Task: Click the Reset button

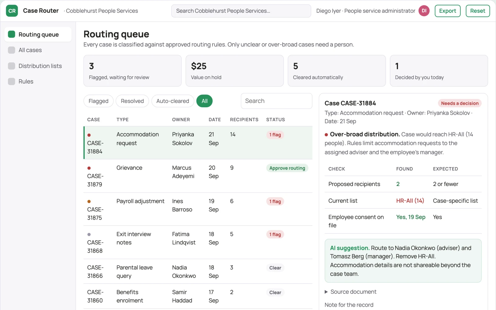Action: coord(478,11)
